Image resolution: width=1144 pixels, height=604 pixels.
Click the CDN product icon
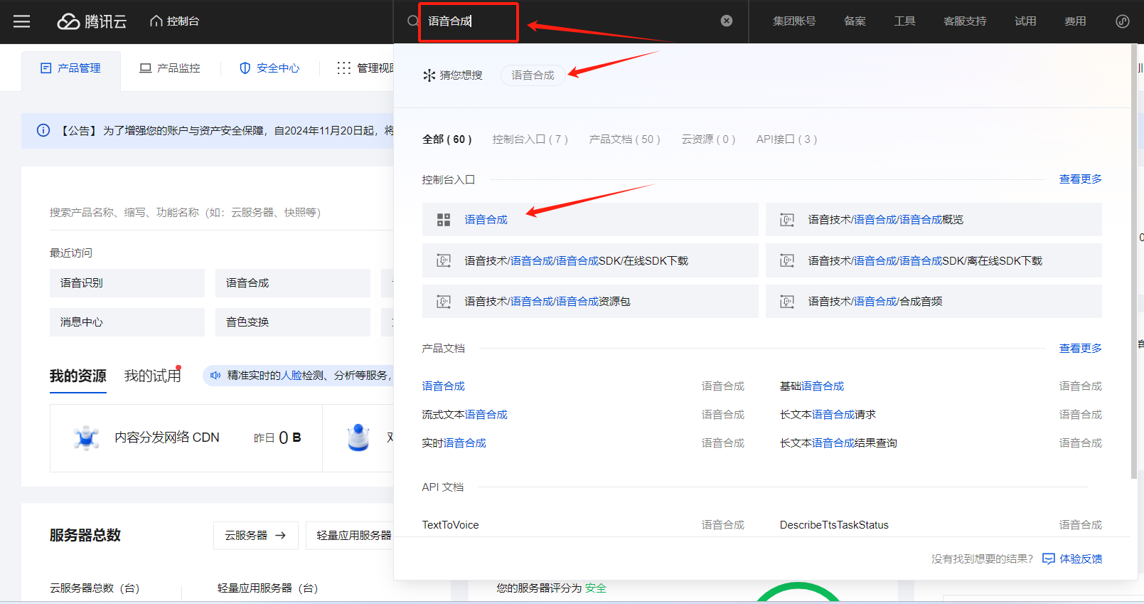pos(87,438)
